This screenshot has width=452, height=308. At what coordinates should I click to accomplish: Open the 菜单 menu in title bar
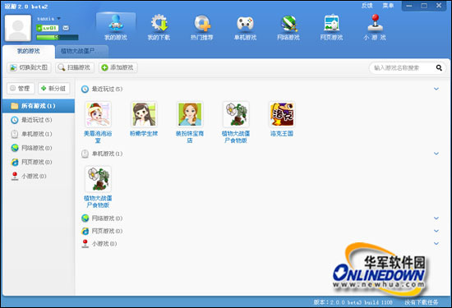(388, 6)
